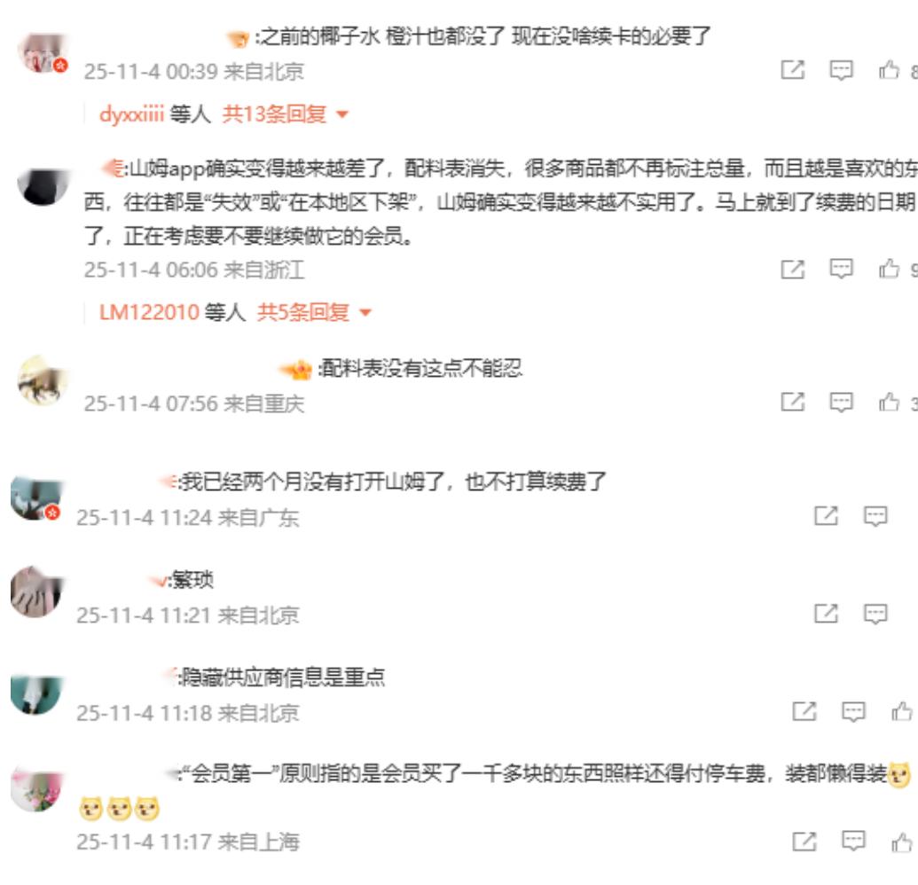Like the 隐藏供应商信息是重点 comment
This screenshot has height=885, width=918.
902,711
